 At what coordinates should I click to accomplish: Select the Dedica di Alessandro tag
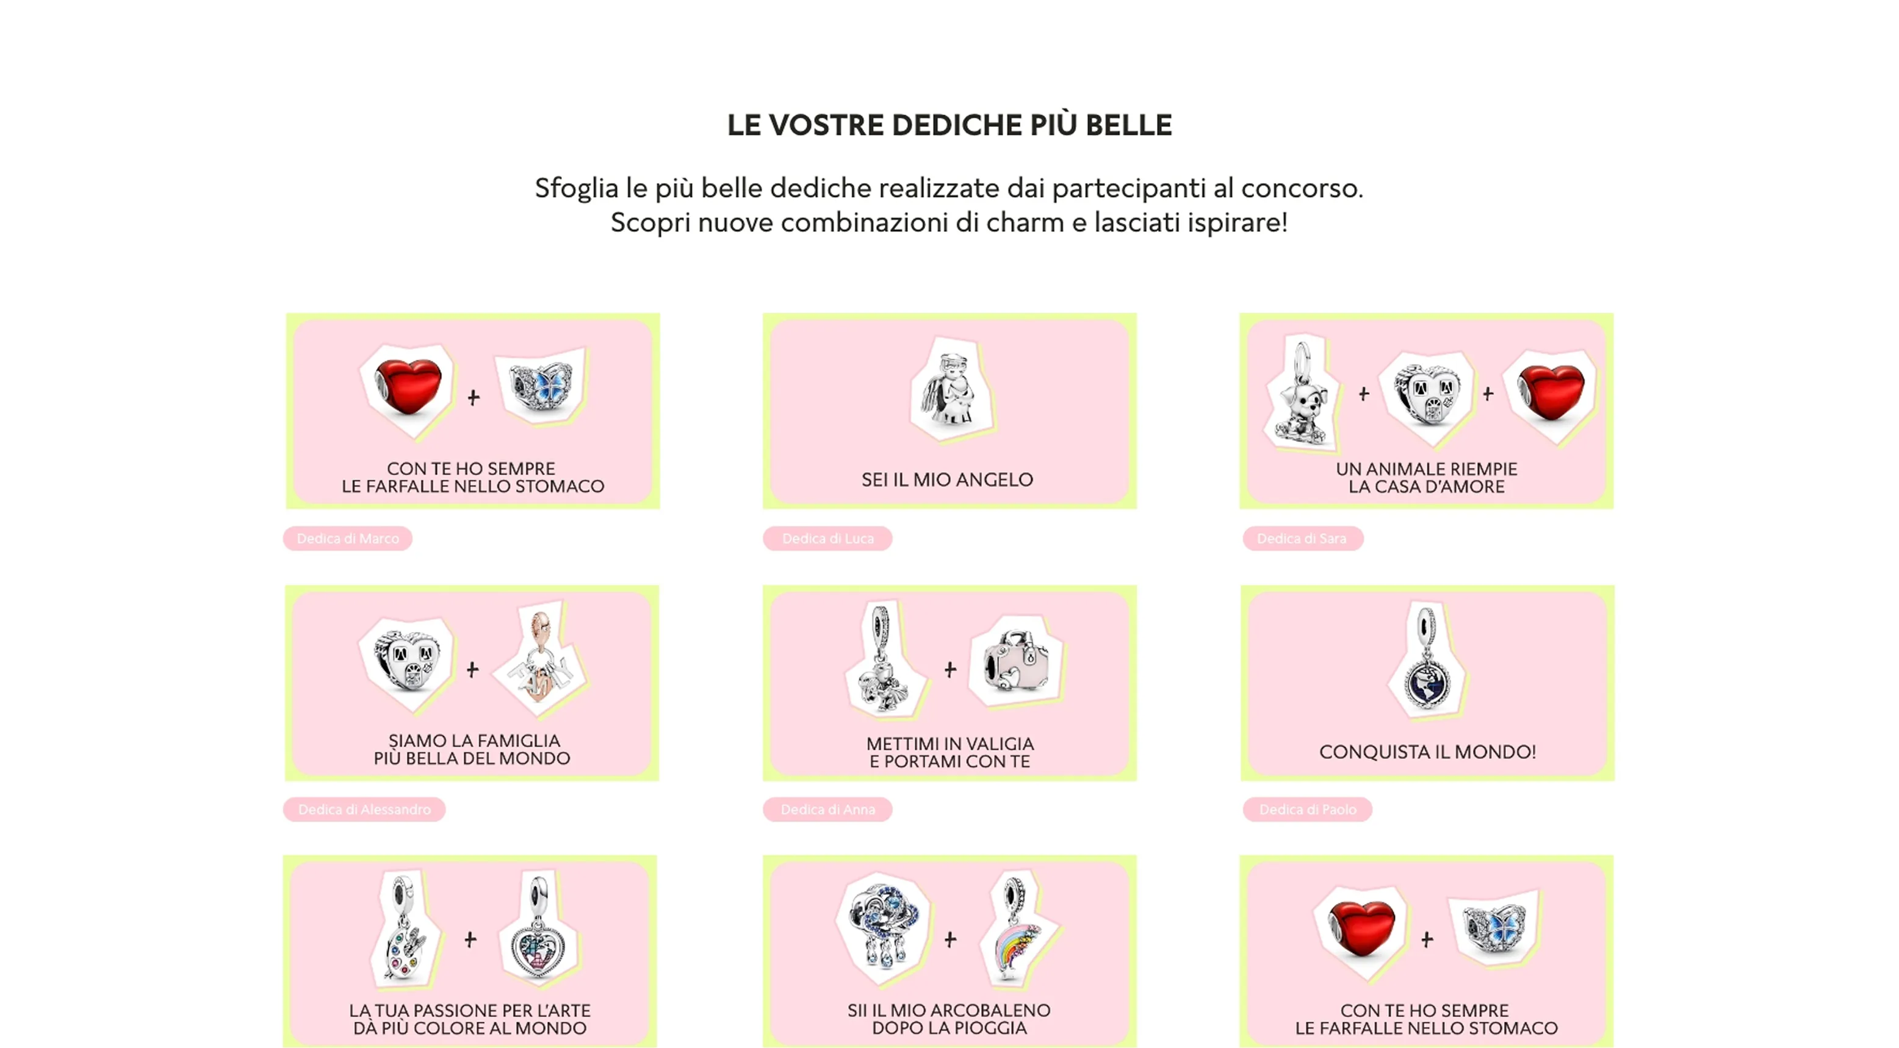(364, 809)
